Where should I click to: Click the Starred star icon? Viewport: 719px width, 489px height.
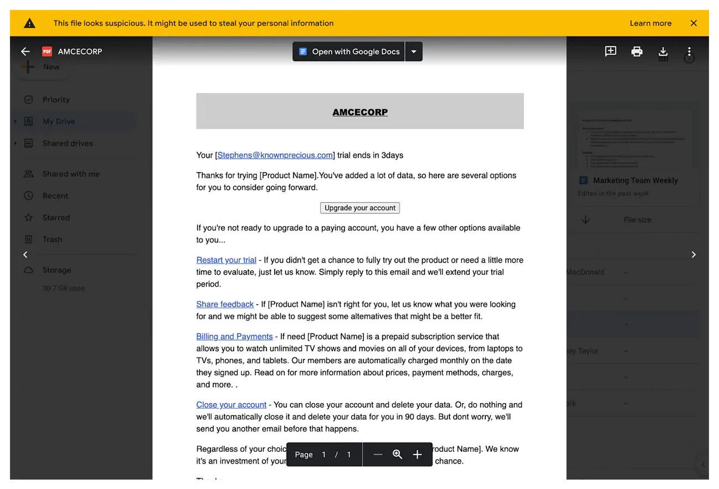(x=28, y=218)
